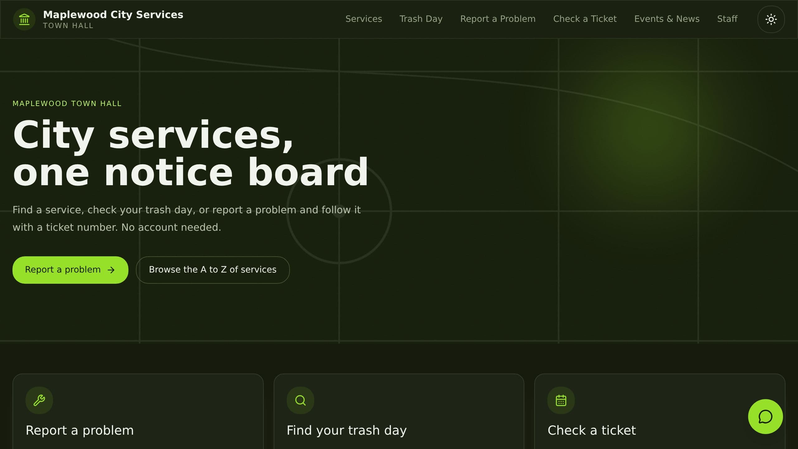798x449 pixels.
Task: Open the Report a problem card heading
Action: [x=80, y=430]
